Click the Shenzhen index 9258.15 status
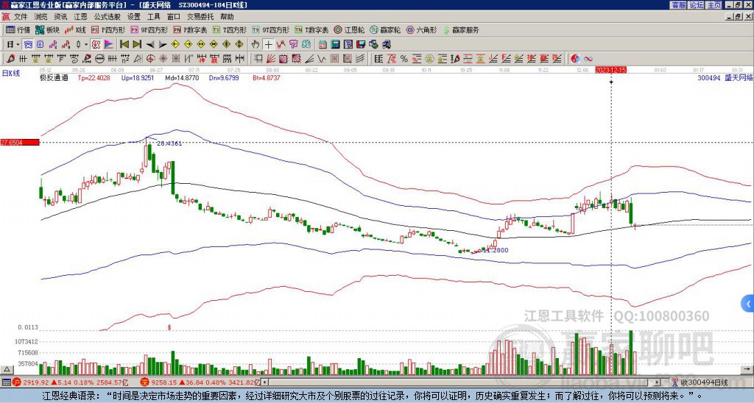The image size is (754, 403). click(x=200, y=382)
